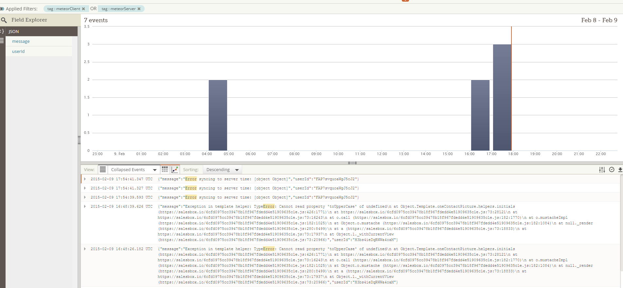This screenshot has height=288, width=623.
Task: Open the Descending sorting dropdown
Action: tap(222, 169)
